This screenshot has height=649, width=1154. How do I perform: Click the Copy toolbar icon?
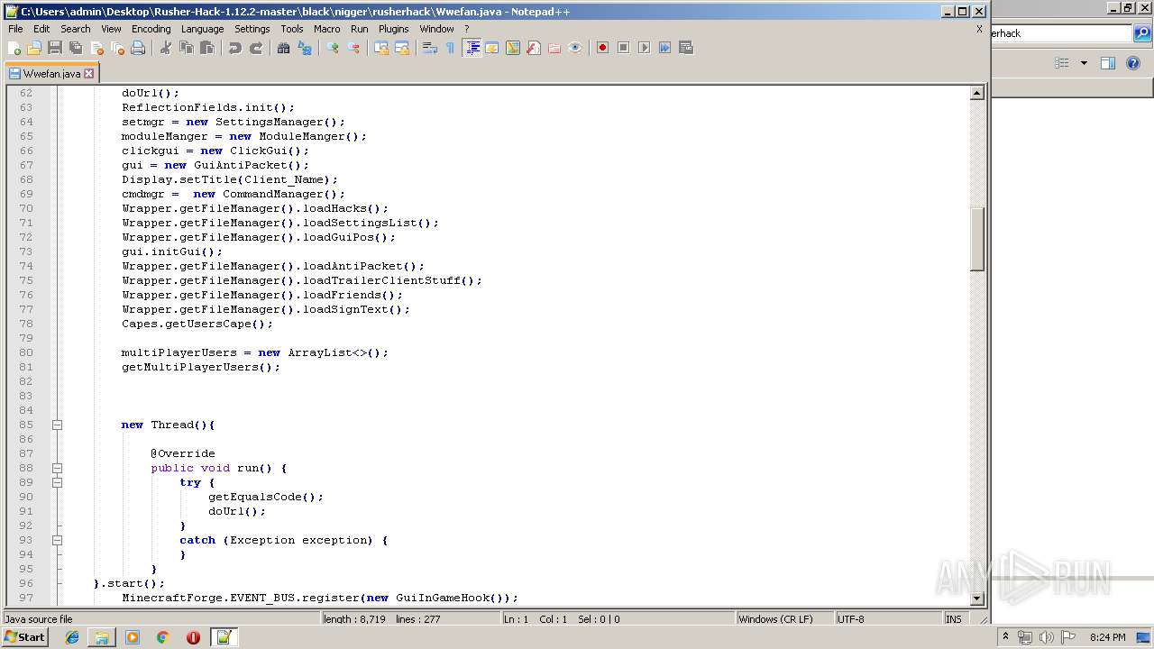point(187,48)
